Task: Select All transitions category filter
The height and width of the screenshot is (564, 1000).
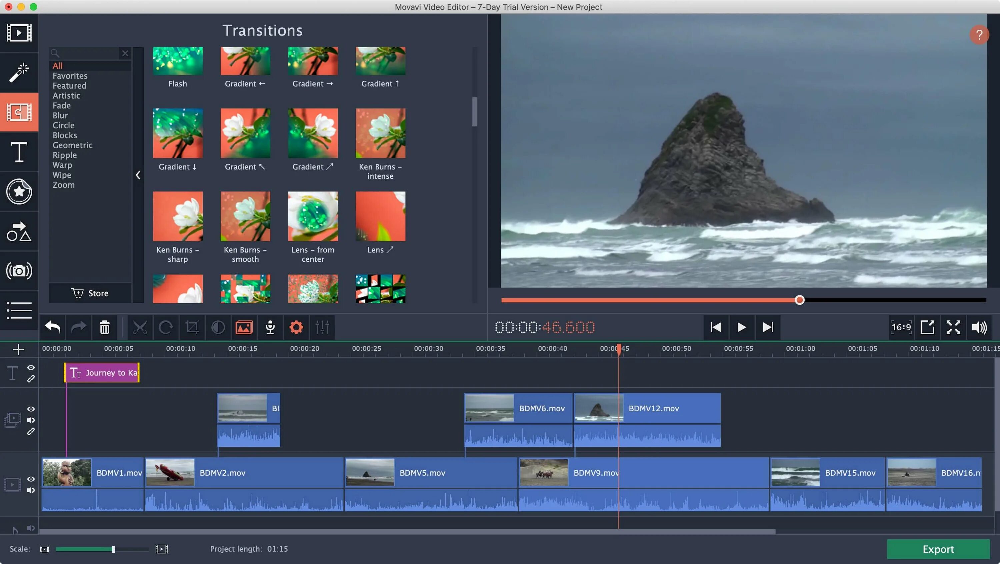Action: coord(57,65)
